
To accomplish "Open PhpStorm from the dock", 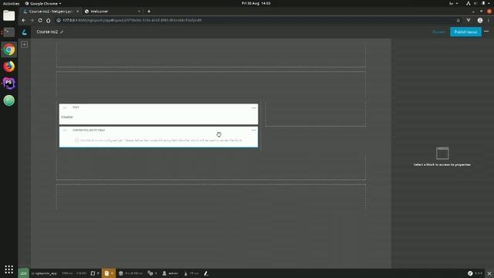I will tap(8, 83).
